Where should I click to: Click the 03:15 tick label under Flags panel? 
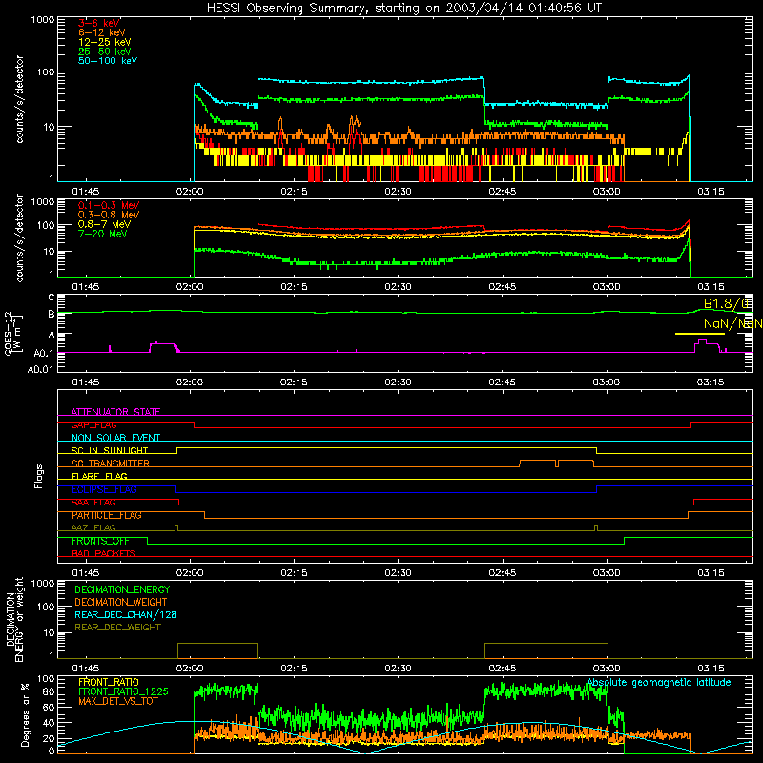coord(711,573)
